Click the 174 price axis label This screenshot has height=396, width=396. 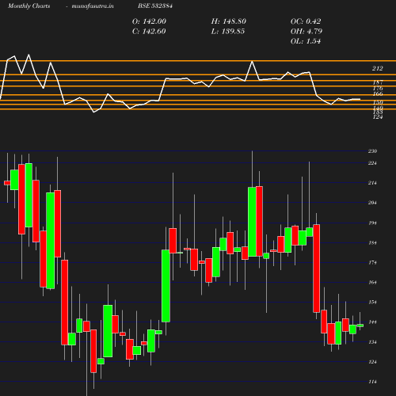coord(372,262)
